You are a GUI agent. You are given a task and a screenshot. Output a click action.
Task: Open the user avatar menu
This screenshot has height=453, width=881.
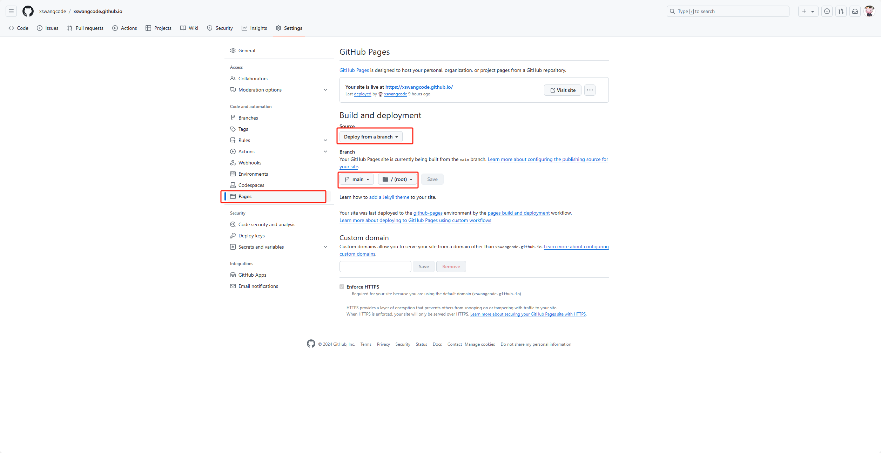[869, 11]
